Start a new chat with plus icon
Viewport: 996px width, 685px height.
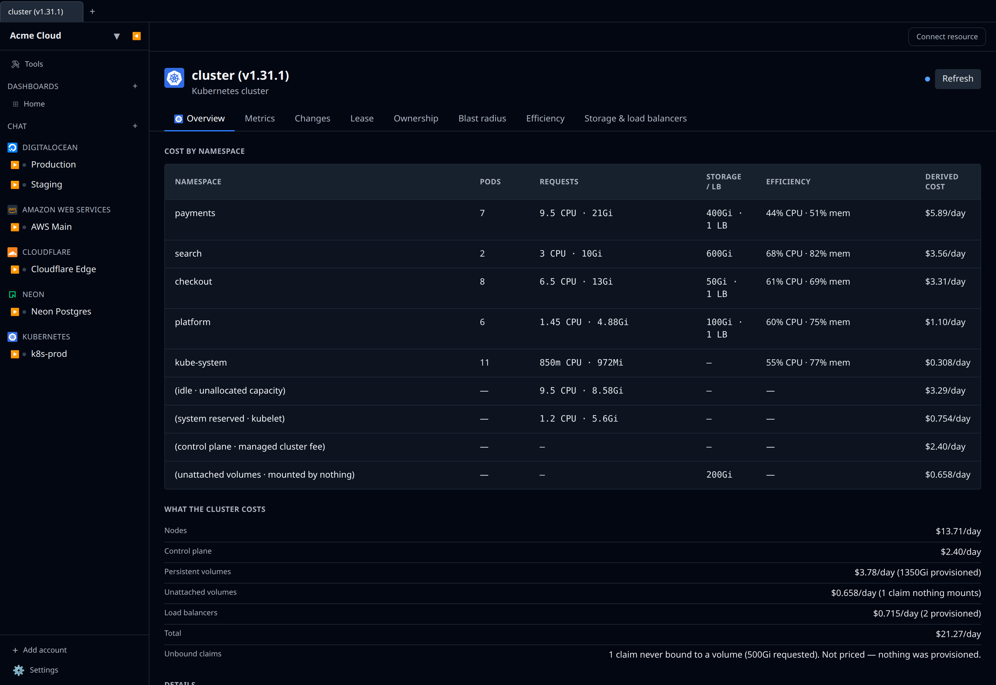click(135, 126)
